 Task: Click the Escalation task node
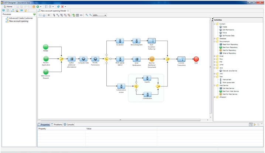[120, 41]
